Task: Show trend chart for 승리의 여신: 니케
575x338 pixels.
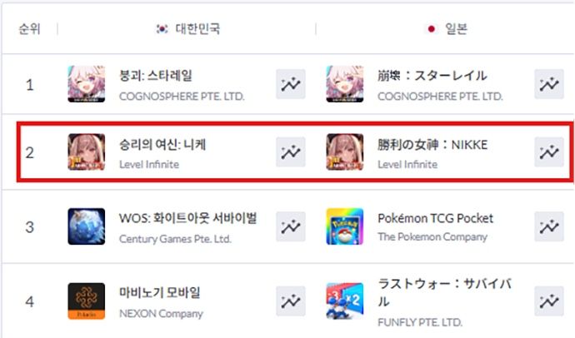Action: click(291, 152)
